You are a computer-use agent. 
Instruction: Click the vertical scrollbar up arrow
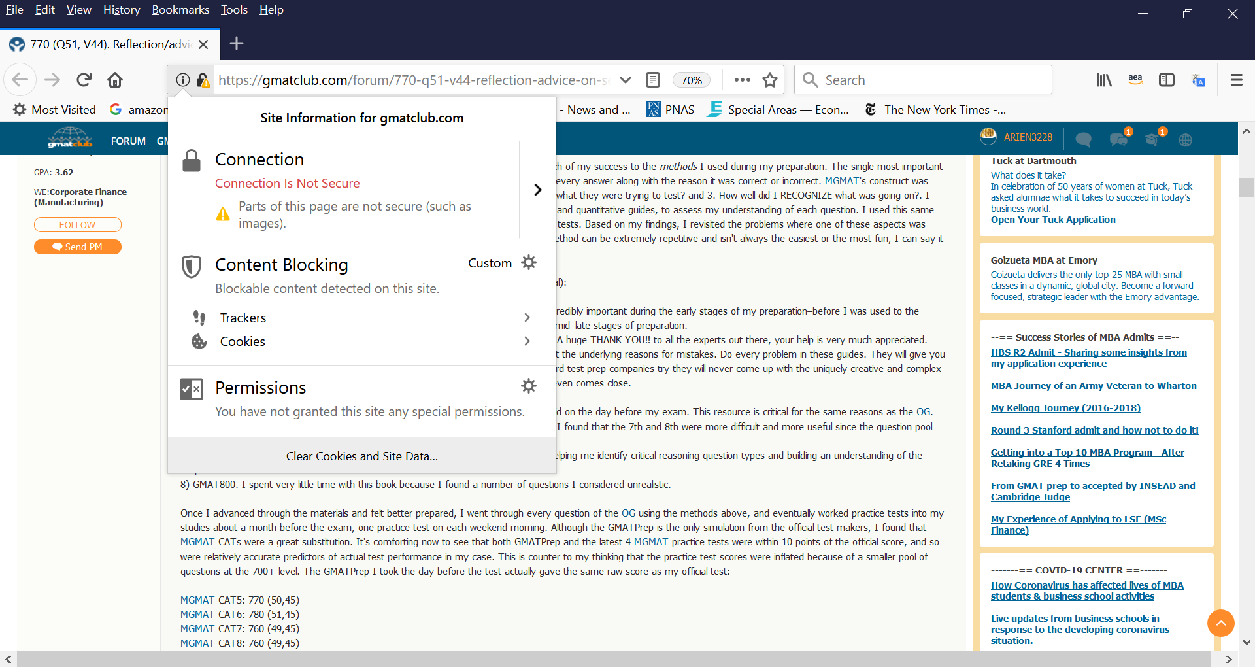(x=1247, y=131)
